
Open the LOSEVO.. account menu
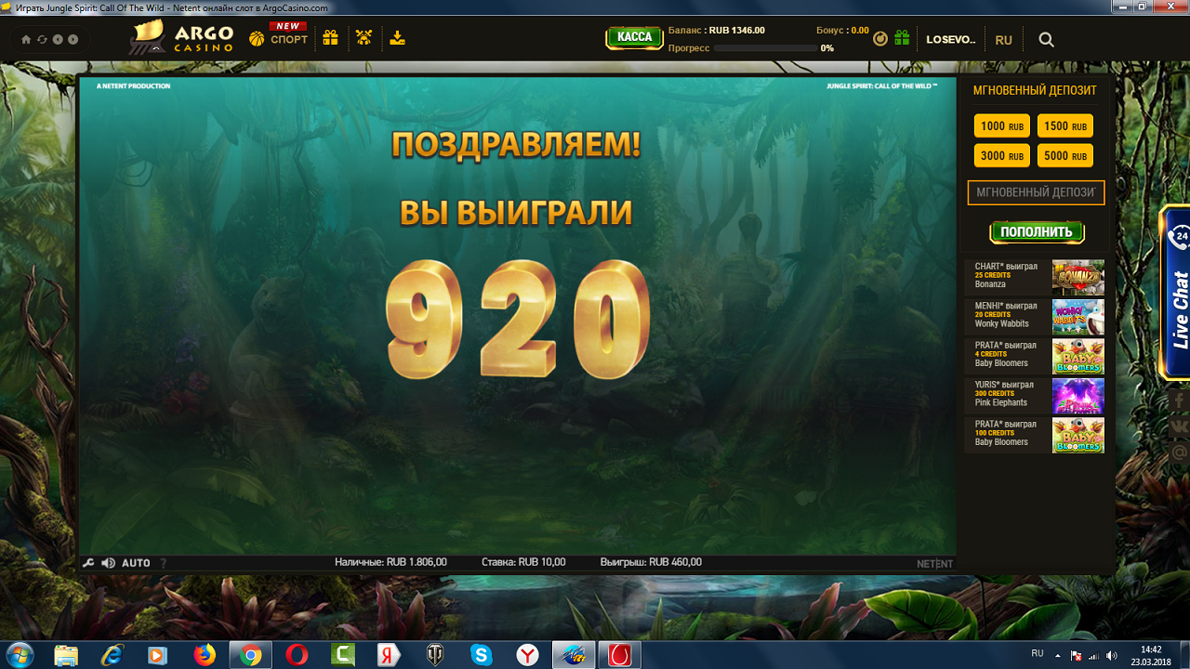(951, 40)
